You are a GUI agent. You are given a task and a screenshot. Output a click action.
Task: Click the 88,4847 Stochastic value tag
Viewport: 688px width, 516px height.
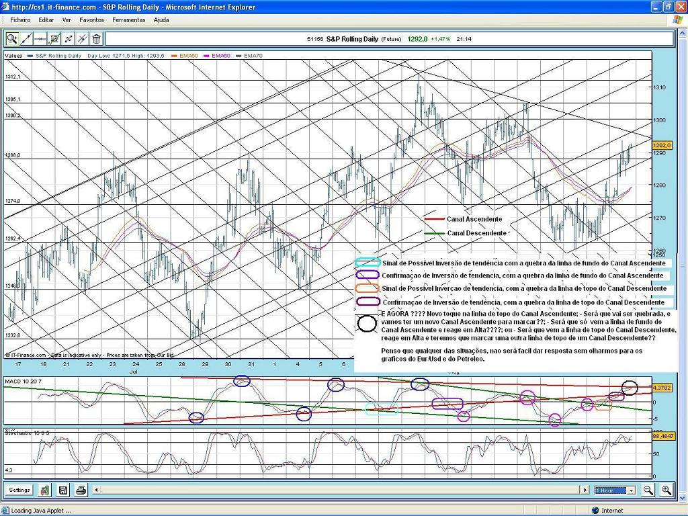tap(662, 437)
